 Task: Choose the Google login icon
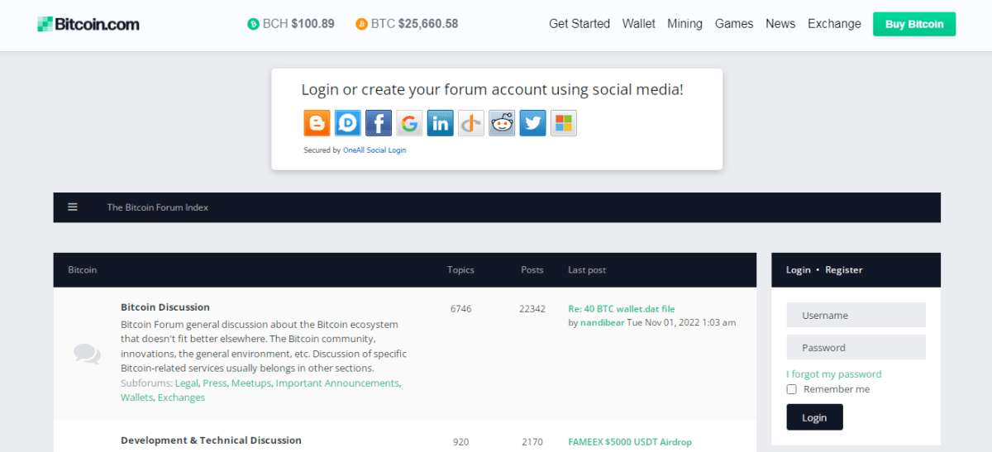coord(409,123)
